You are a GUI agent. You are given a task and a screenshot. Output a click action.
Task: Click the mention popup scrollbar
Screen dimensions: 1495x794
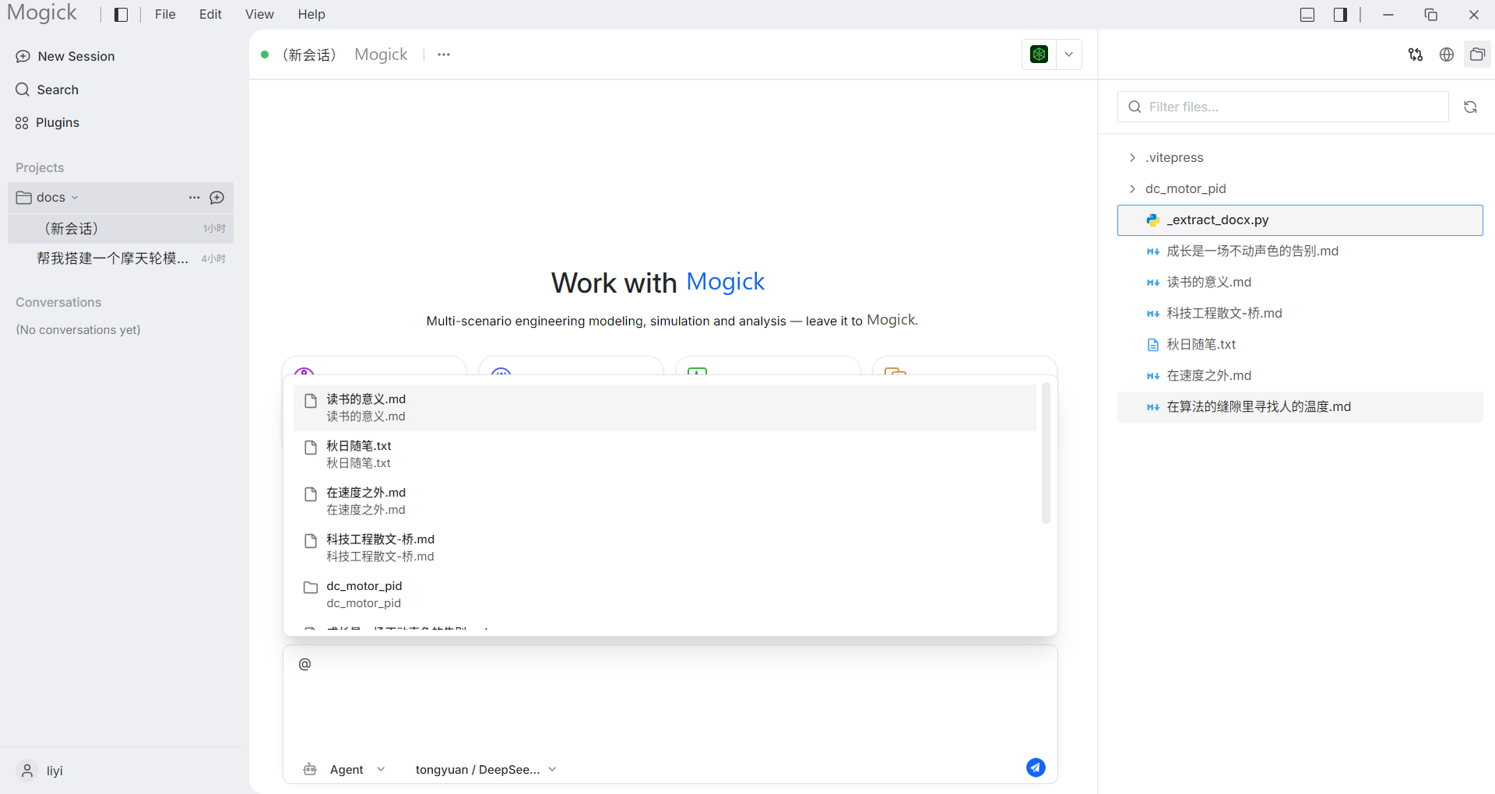tap(1046, 453)
